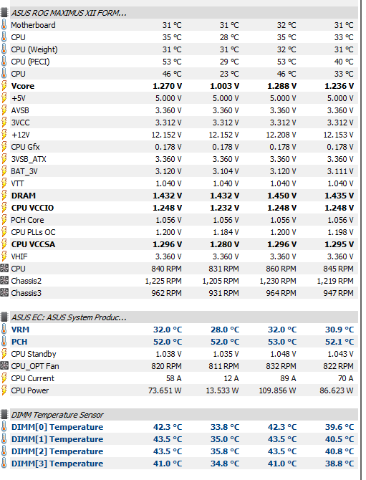366x480 pixels.
Task: Click the lightning icon beside 3VCC
Action: tap(4, 123)
